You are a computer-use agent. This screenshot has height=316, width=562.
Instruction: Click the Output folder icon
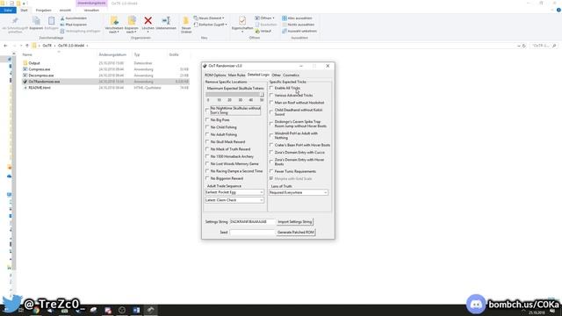tap(25, 63)
